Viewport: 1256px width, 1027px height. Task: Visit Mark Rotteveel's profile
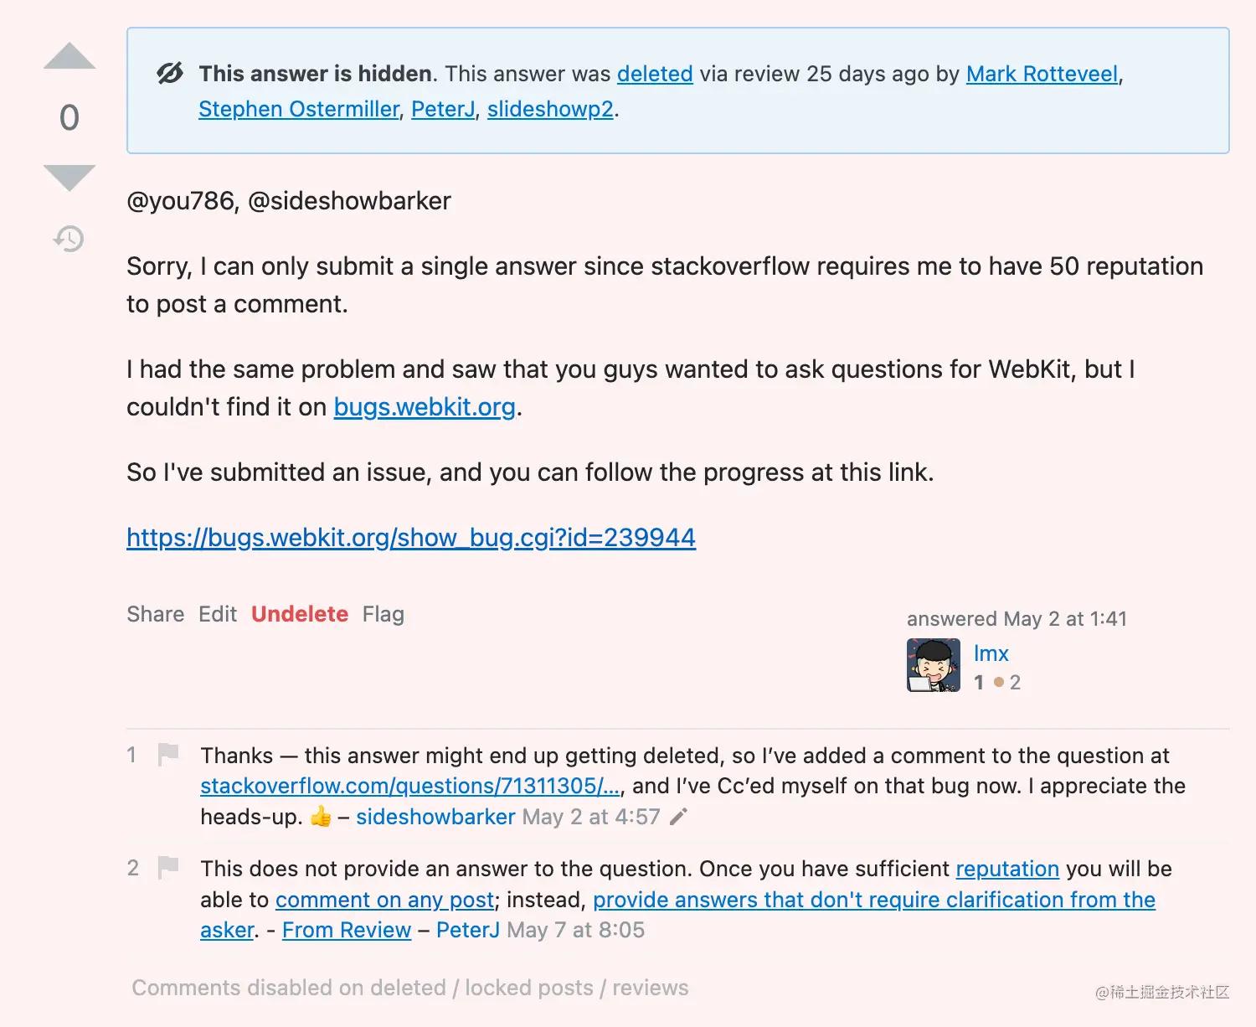click(1042, 74)
